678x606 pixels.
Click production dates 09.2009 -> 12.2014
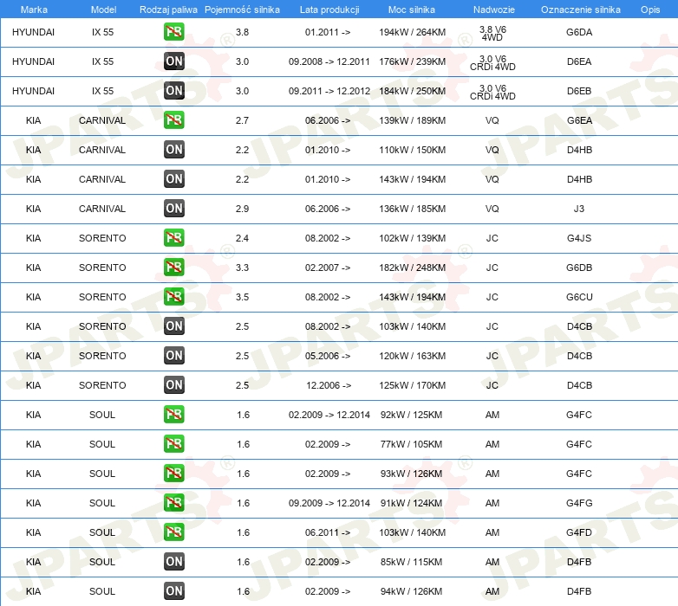pyautogui.click(x=329, y=503)
